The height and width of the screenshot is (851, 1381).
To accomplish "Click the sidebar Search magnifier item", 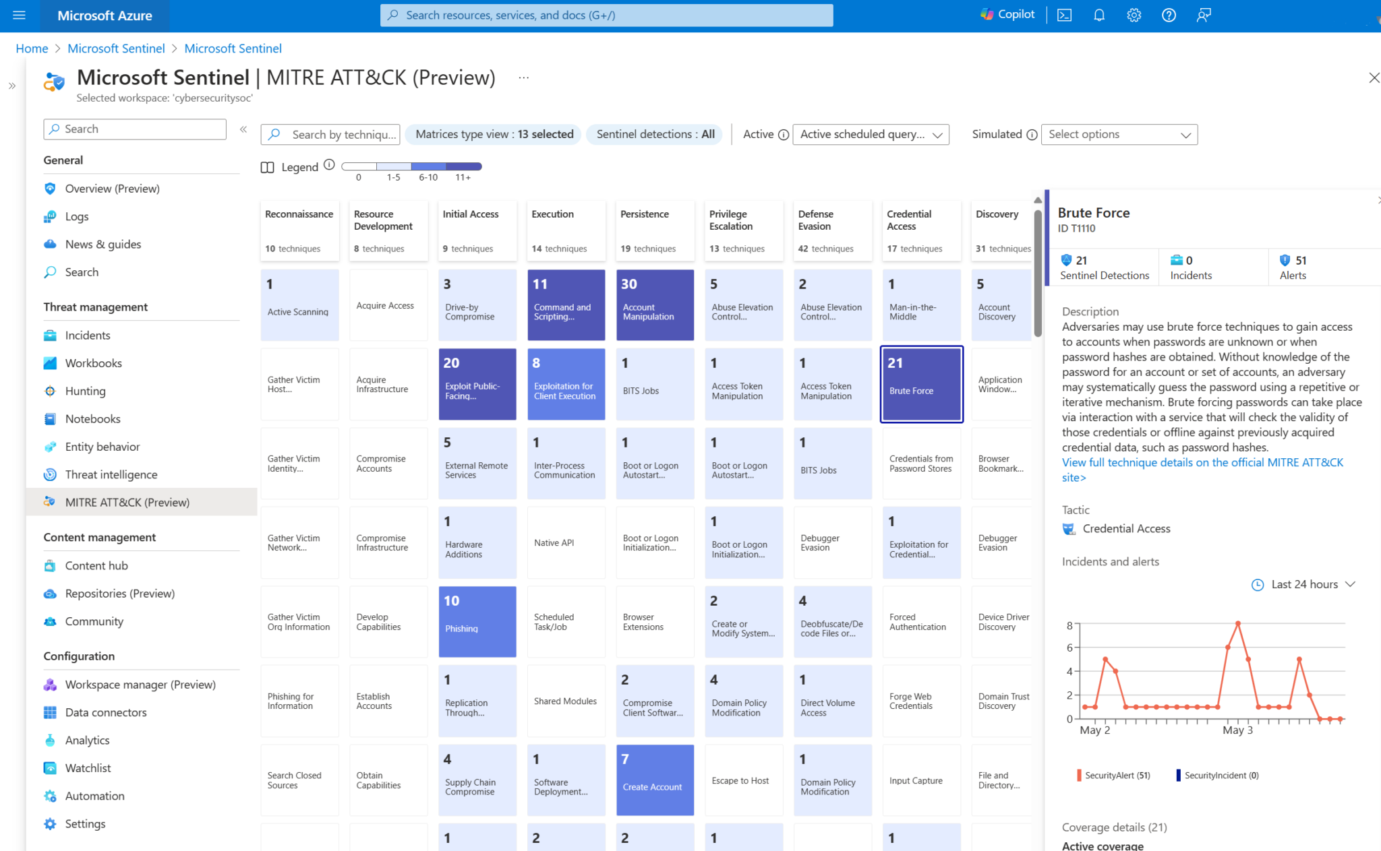I will (82, 272).
